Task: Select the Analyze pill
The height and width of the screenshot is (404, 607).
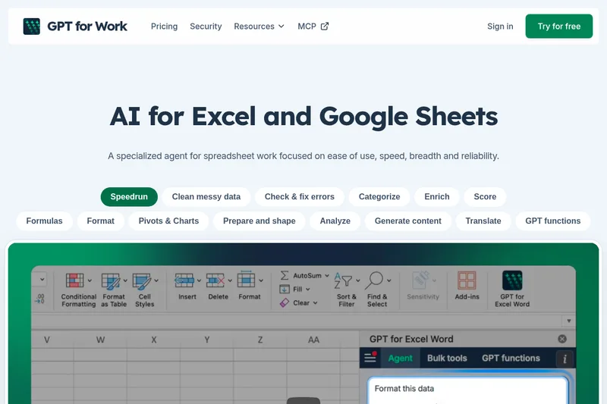Action: click(x=335, y=221)
